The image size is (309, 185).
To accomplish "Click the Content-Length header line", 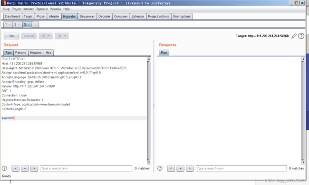I will click(x=14, y=109).
